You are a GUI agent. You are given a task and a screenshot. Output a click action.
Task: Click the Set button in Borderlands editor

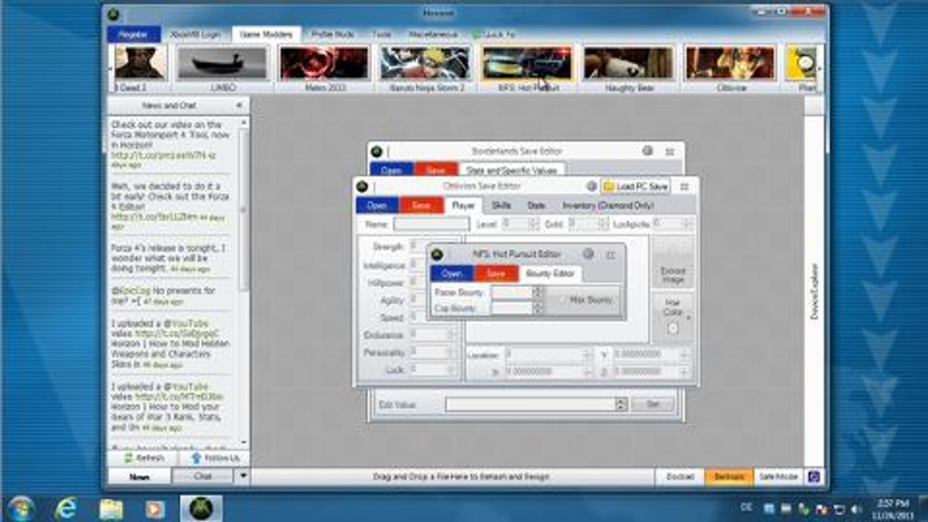[x=652, y=405]
